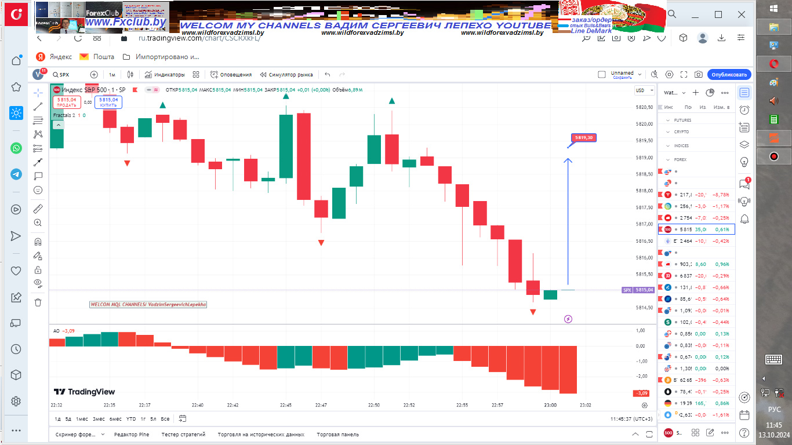Open the forecasting and measurement tools
Screen dimensions: 792x445
coord(38,148)
